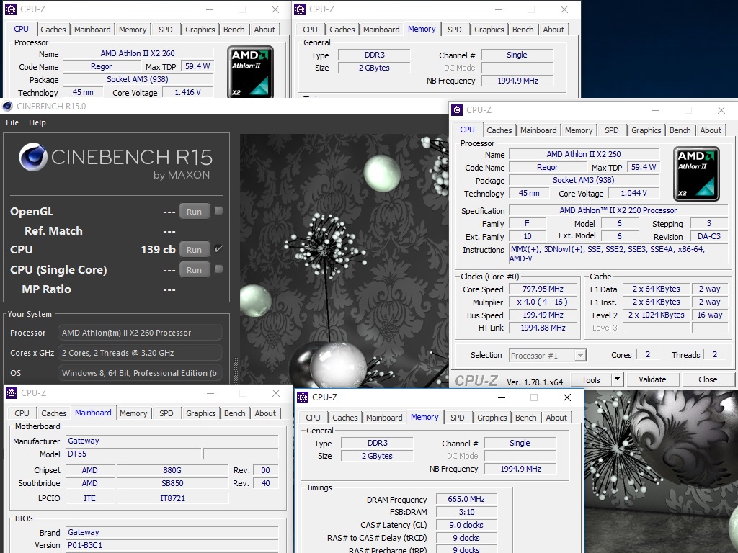Click the FSB:DRAM ratio 3:10 value

tap(466, 512)
